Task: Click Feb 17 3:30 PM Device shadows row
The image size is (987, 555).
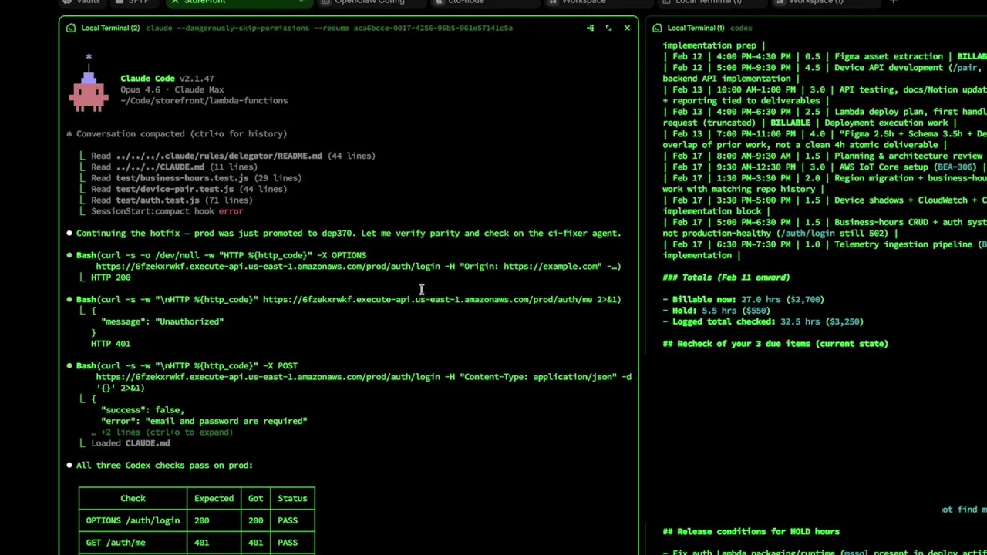Action: click(x=824, y=205)
